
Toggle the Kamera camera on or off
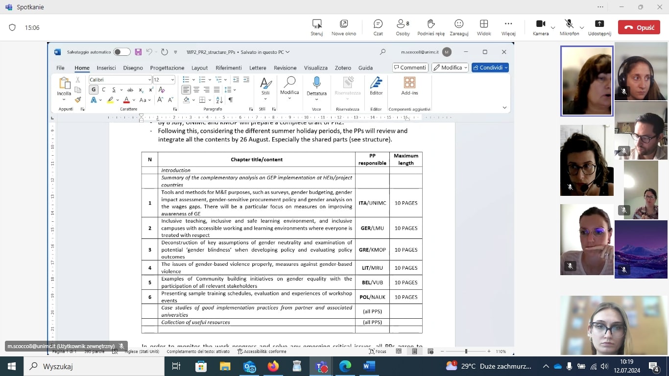541,27
